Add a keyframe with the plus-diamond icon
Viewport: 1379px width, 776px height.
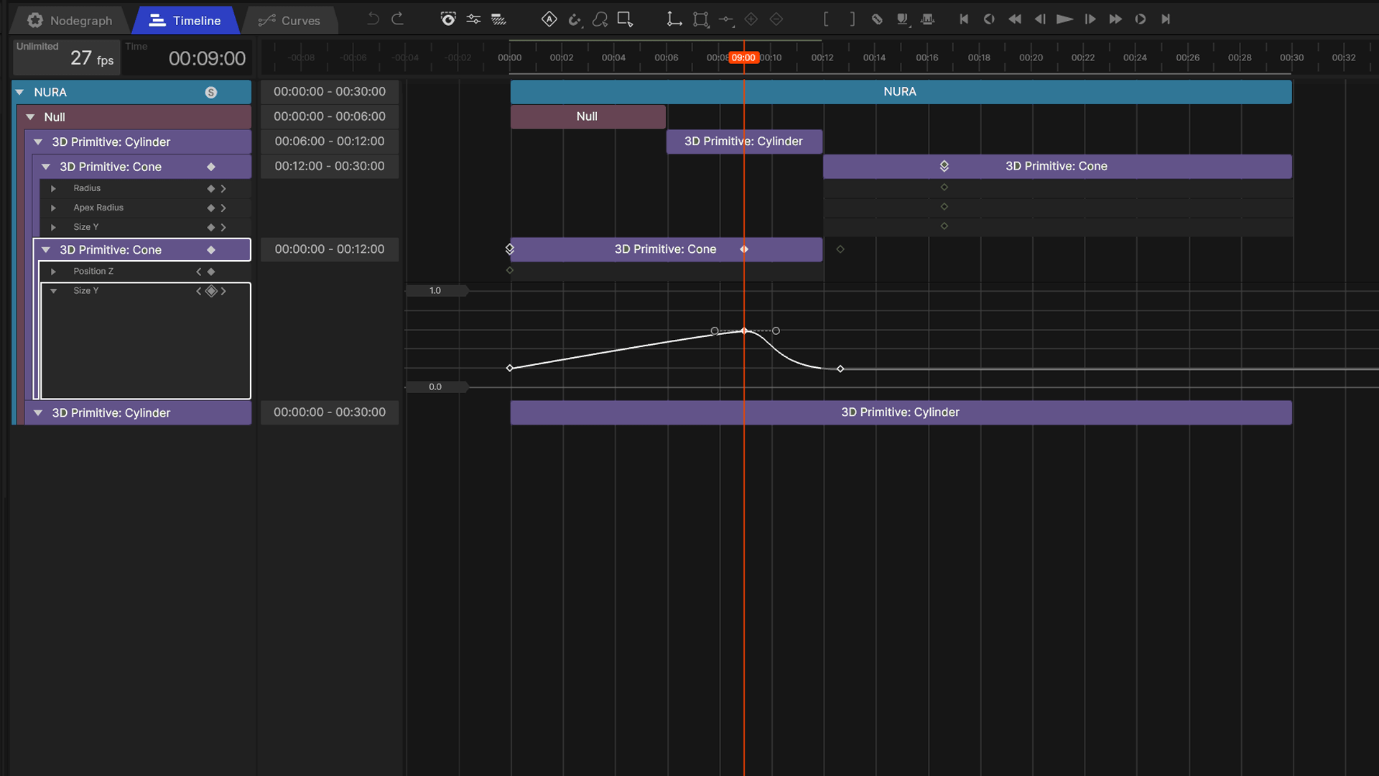[751, 19]
